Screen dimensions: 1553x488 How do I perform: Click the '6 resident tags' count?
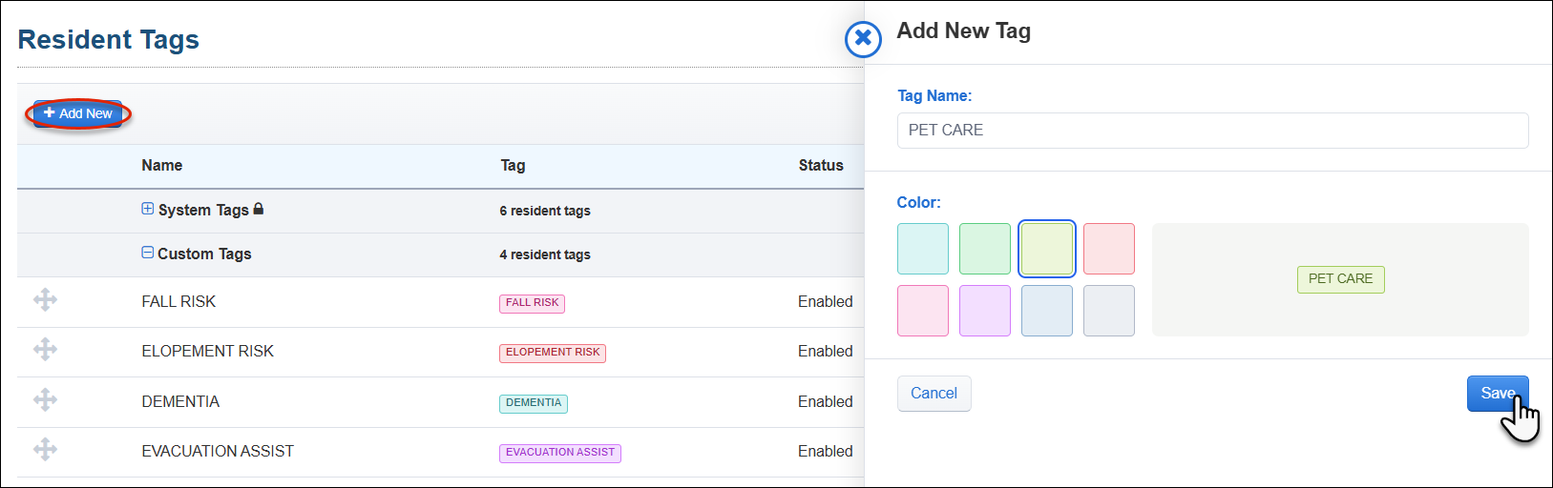(x=545, y=211)
